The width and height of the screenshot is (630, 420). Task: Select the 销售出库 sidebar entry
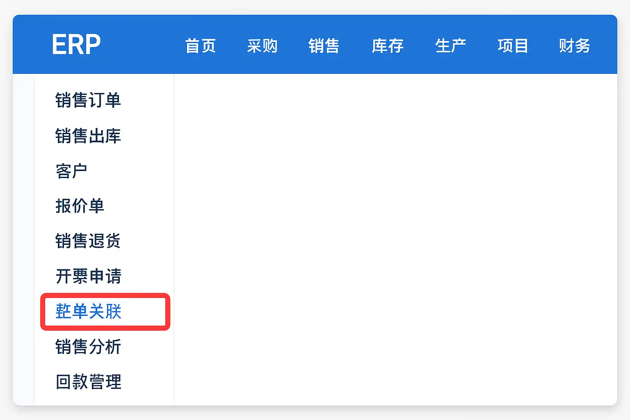88,136
